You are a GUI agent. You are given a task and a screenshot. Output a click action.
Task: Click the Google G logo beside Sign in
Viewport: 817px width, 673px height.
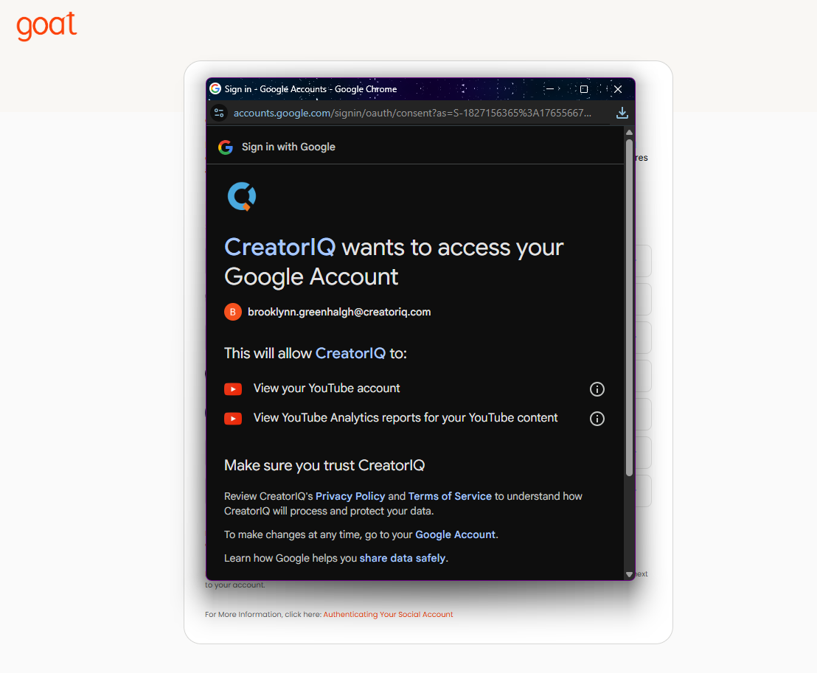225,147
